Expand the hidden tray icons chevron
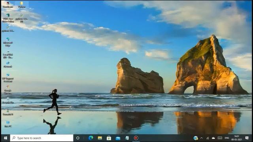This screenshot has height=142, width=253. pos(201,138)
